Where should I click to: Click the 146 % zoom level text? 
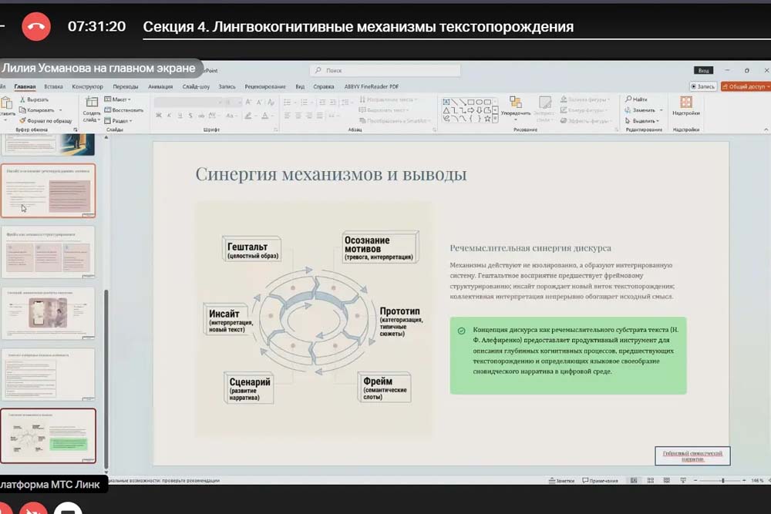pyautogui.click(x=757, y=481)
